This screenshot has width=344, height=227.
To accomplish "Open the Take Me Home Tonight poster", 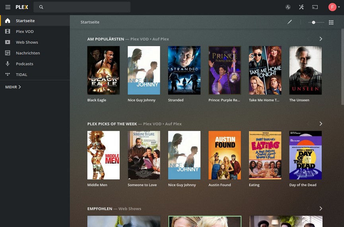I will [265, 70].
